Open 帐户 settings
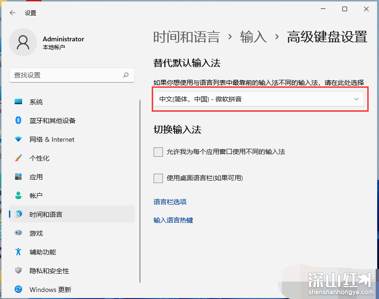This screenshot has width=379, height=299. (x=29, y=195)
